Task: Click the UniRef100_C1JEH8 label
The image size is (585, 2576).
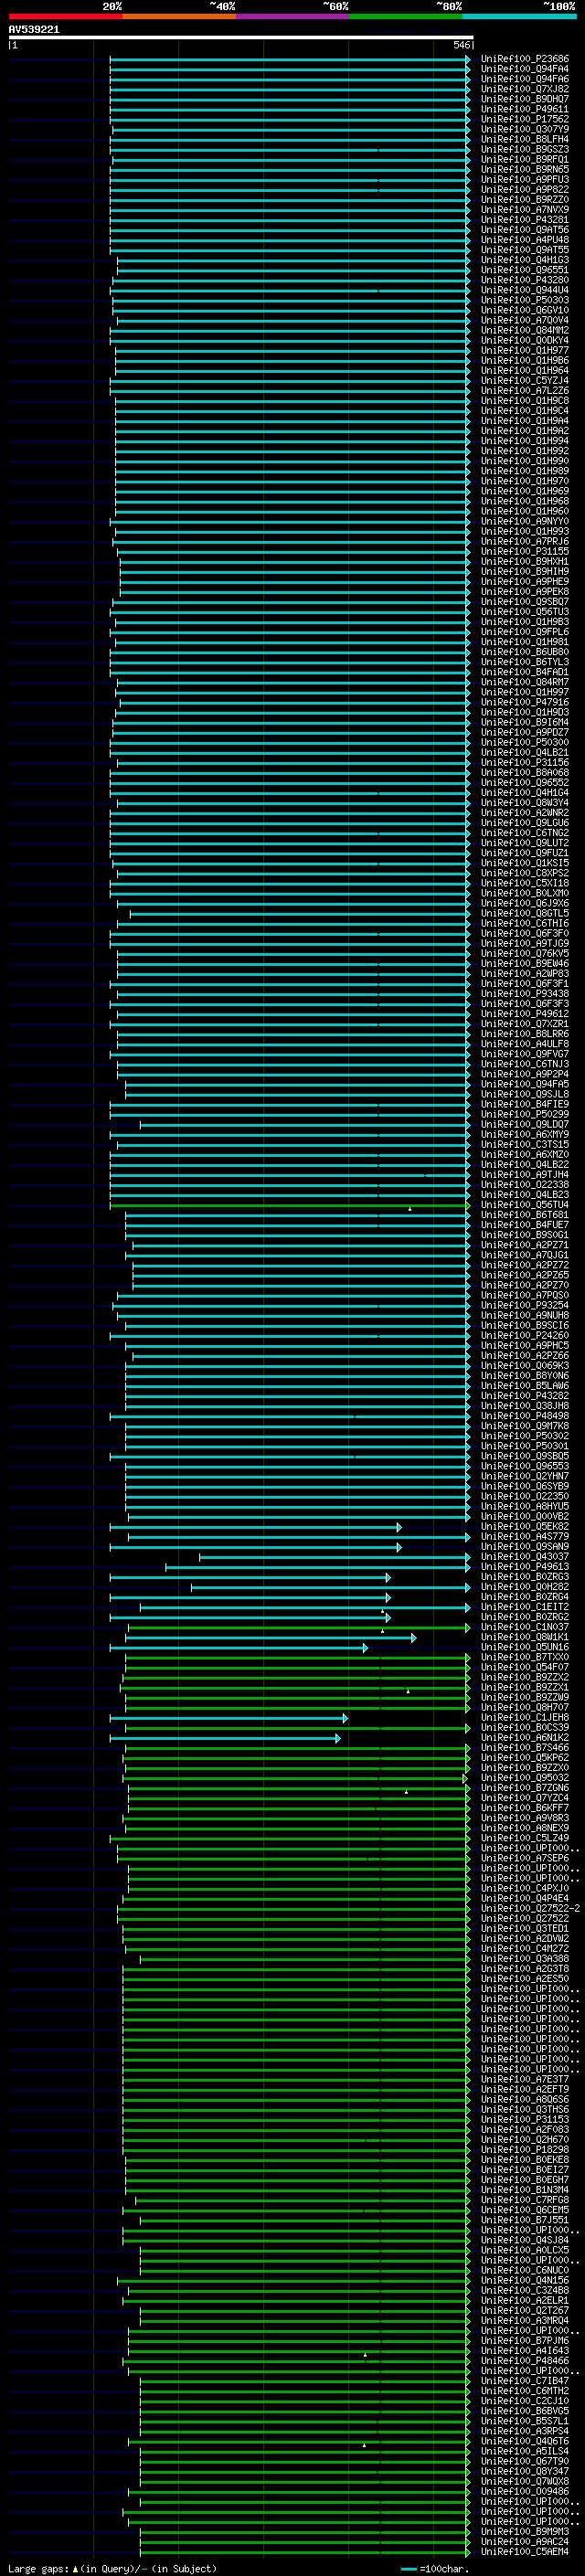Action: (x=525, y=1718)
